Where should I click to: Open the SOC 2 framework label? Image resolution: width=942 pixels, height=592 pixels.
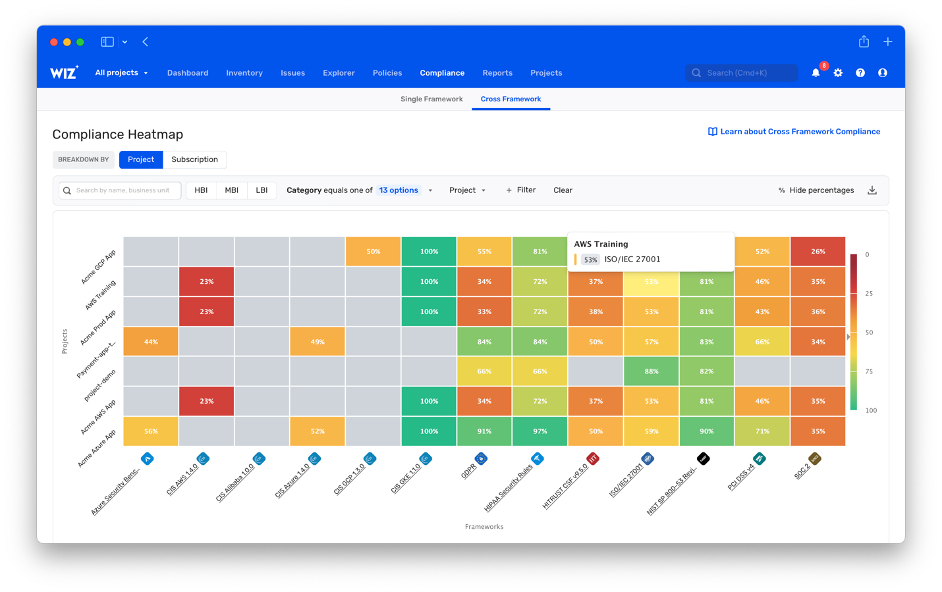802,471
